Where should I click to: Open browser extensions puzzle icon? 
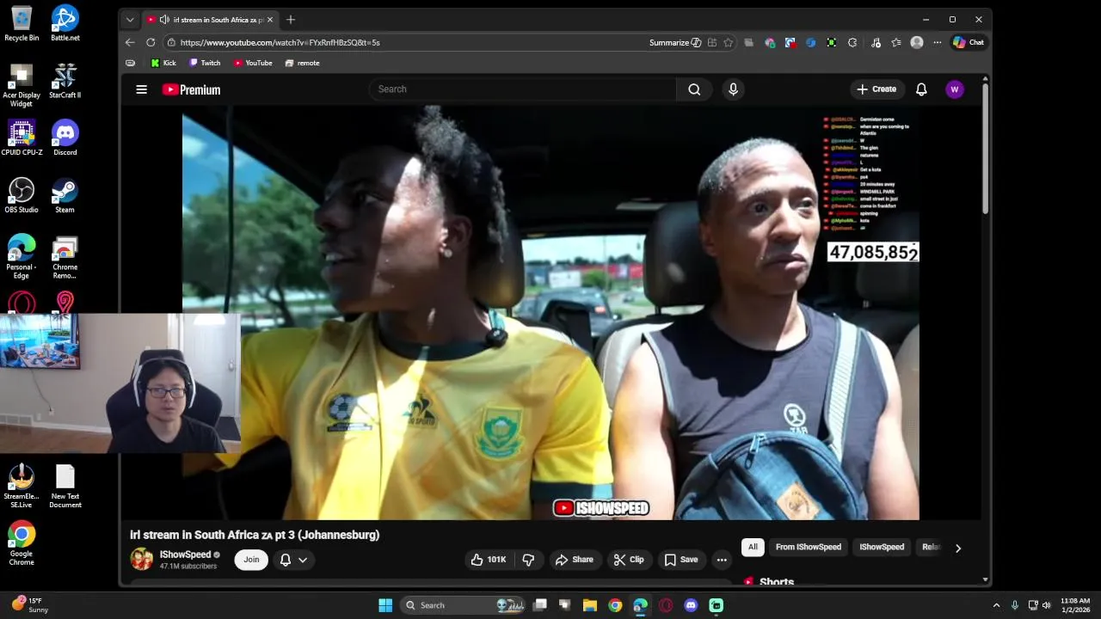852,42
